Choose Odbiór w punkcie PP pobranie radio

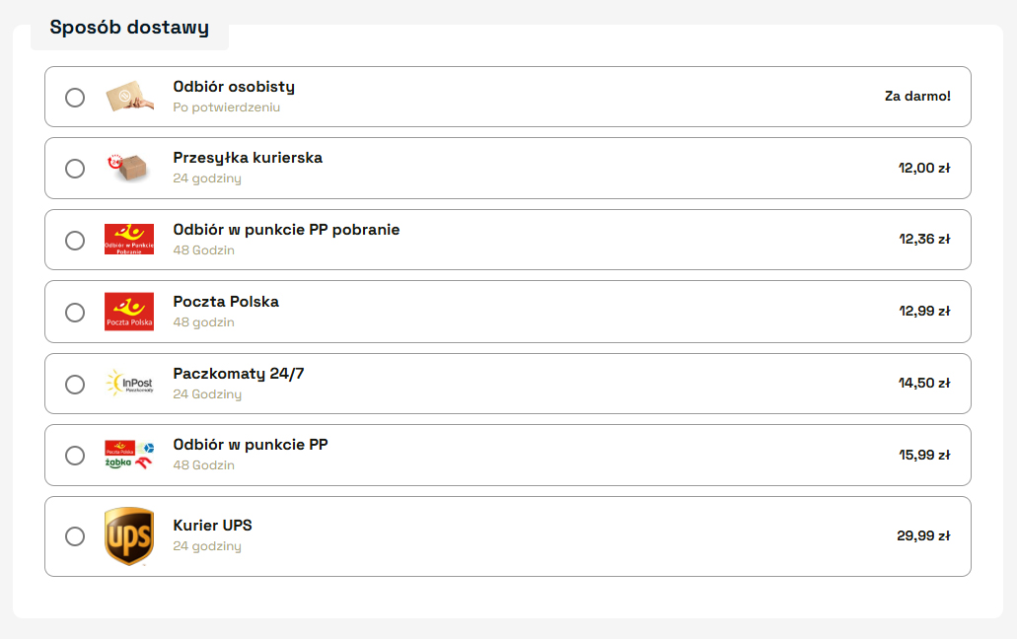tap(75, 241)
